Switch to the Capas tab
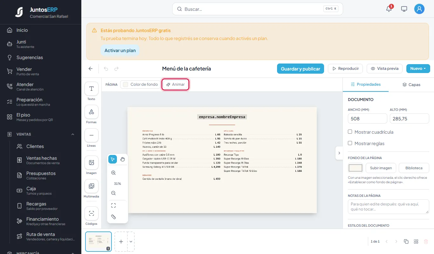 pos(411,85)
